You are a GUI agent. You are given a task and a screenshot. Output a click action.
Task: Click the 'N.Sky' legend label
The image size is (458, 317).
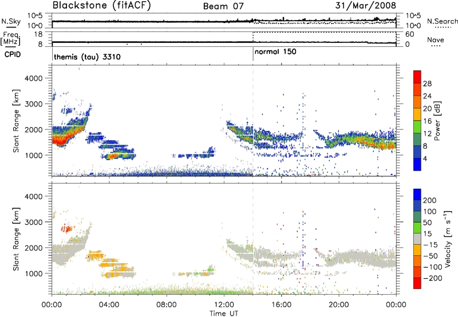point(11,21)
